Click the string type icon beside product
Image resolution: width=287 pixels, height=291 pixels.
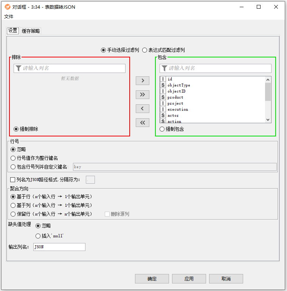(163, 97)
